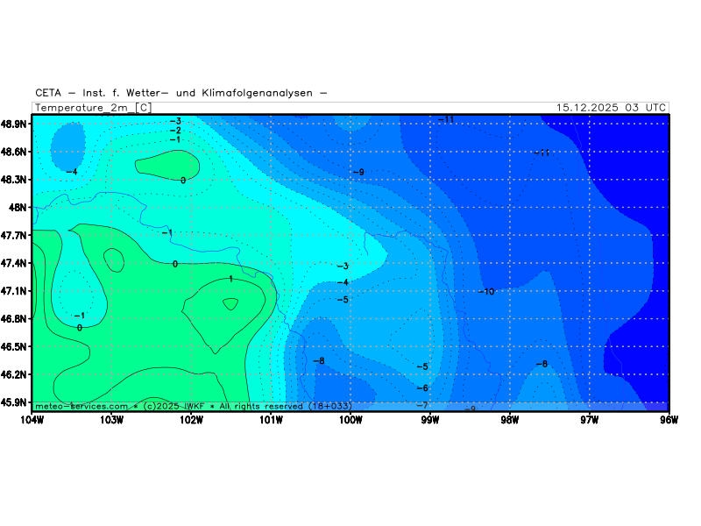
Task: Click the 98W longitude tick label
Action: [510, 419]
